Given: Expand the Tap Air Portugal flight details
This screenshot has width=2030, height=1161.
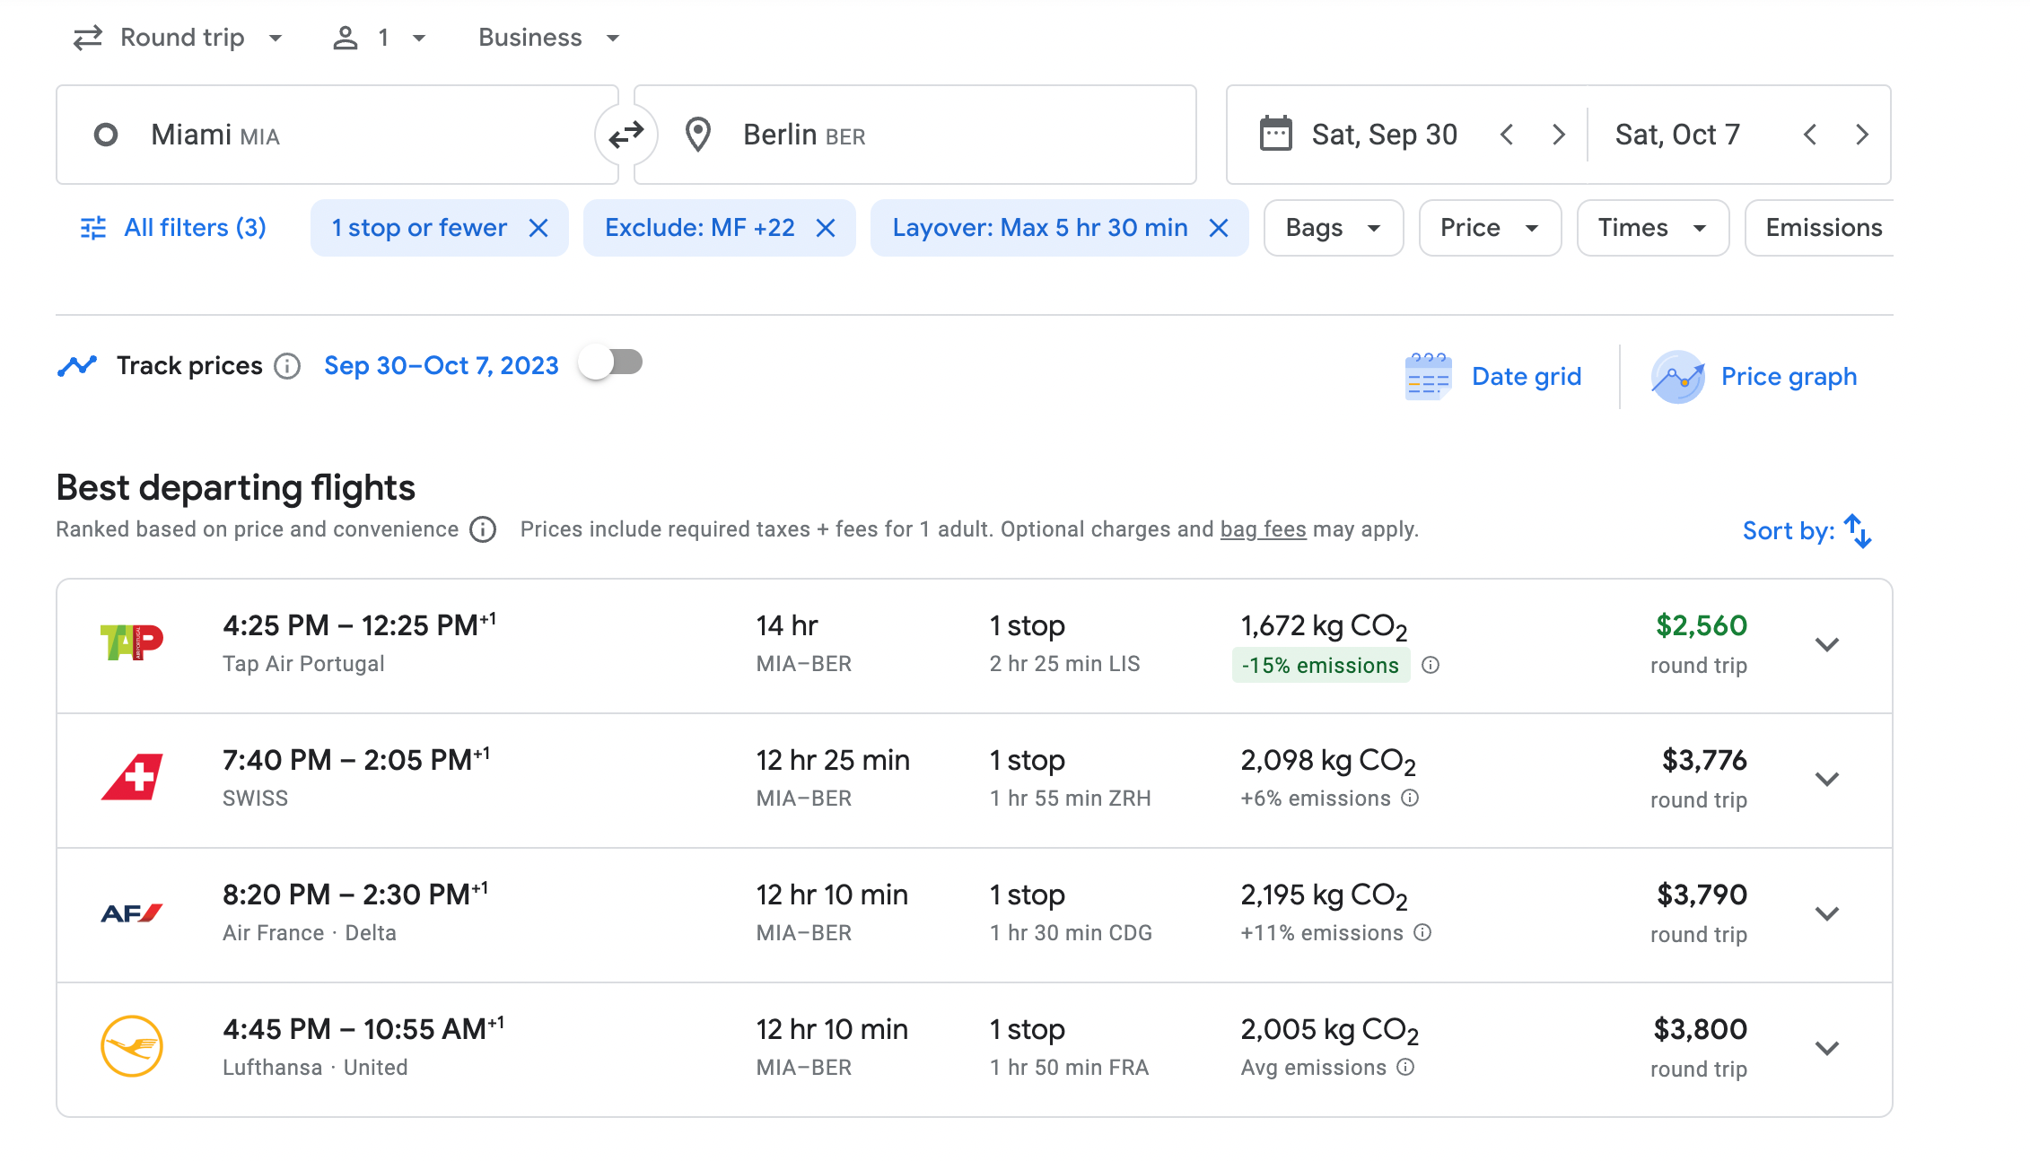Looking at the screenshot, I should point(1827,645).
